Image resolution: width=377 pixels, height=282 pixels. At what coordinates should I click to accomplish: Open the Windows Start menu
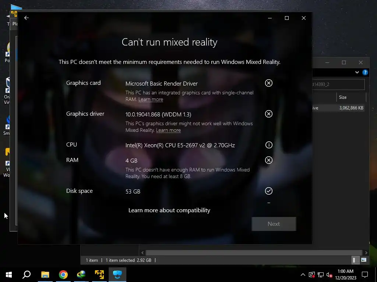9,275
